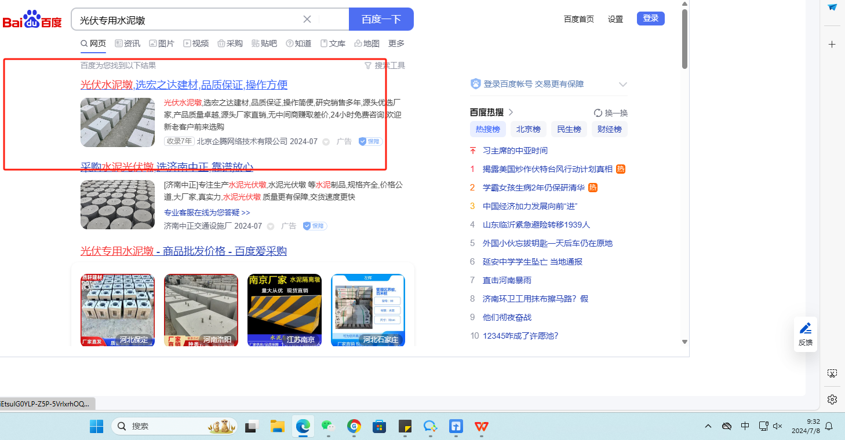Open sidebar settings gear icon
845x440 pixels.
pyautogui.click(x=832, y=399)
